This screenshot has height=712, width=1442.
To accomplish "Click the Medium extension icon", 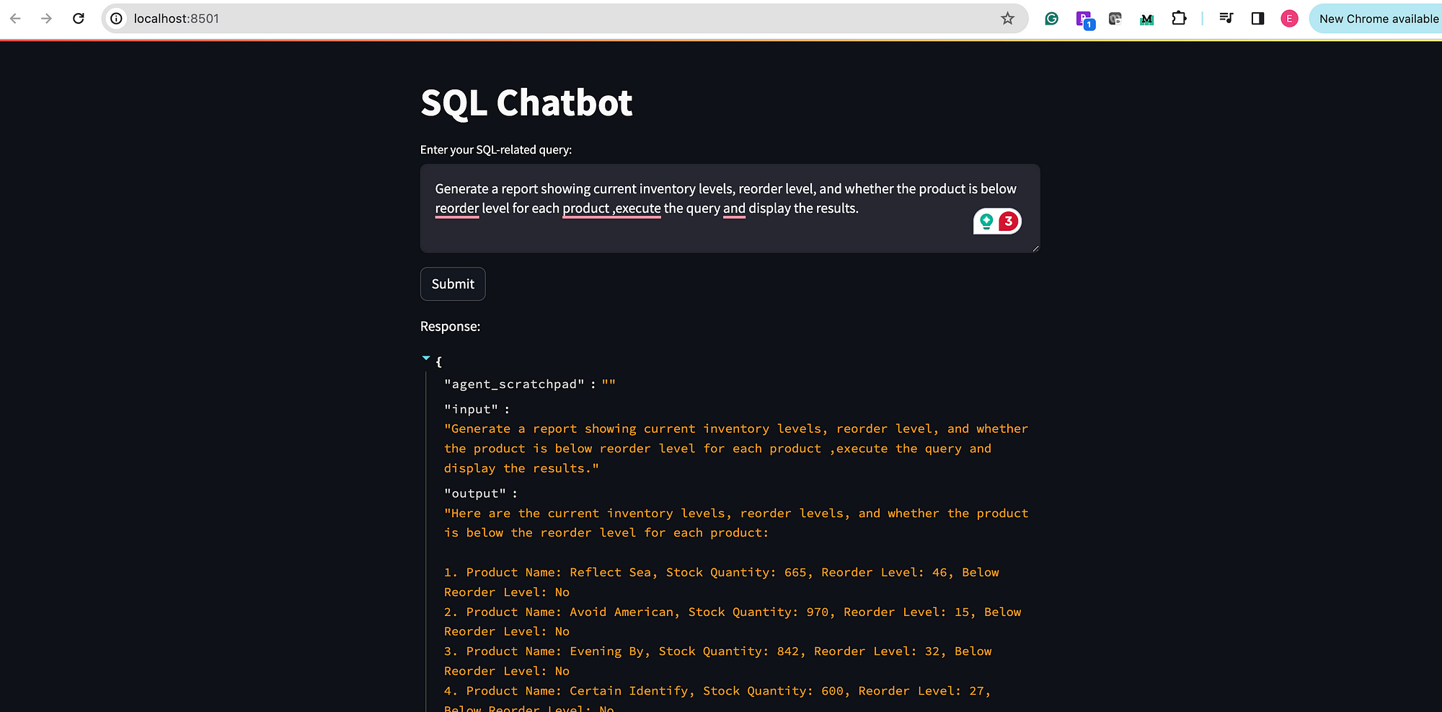I will coord(1146,19).
